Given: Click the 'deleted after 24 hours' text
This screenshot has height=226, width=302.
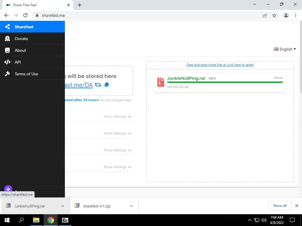Looking at the screenshot, I should coord(82,100).
